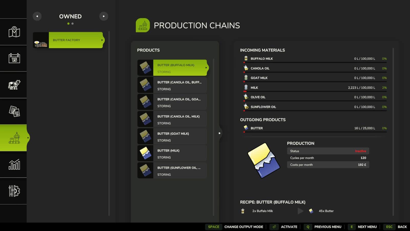Select Butter (Goat Milk) product
Viewport: 410px width, 231px height.
point(179,137)
